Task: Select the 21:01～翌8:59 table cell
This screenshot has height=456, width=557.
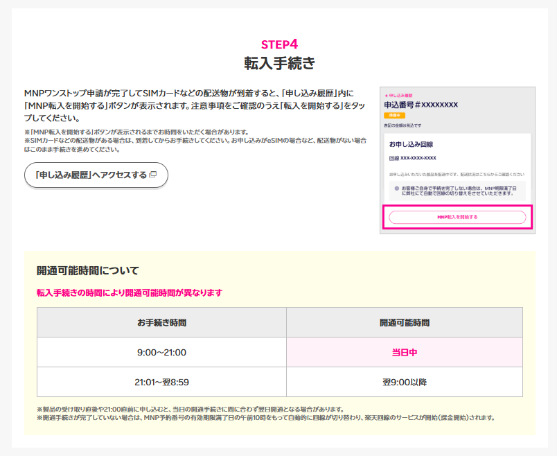Action: point(161,382)
